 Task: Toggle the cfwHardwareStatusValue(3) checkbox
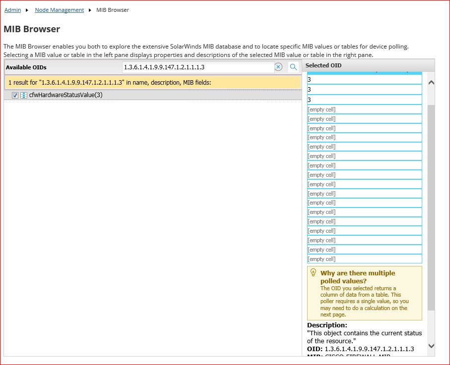(x=15, y=95)
